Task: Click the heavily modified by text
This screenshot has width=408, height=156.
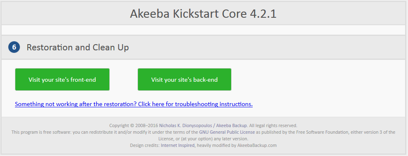Action: tap(216, 145)
